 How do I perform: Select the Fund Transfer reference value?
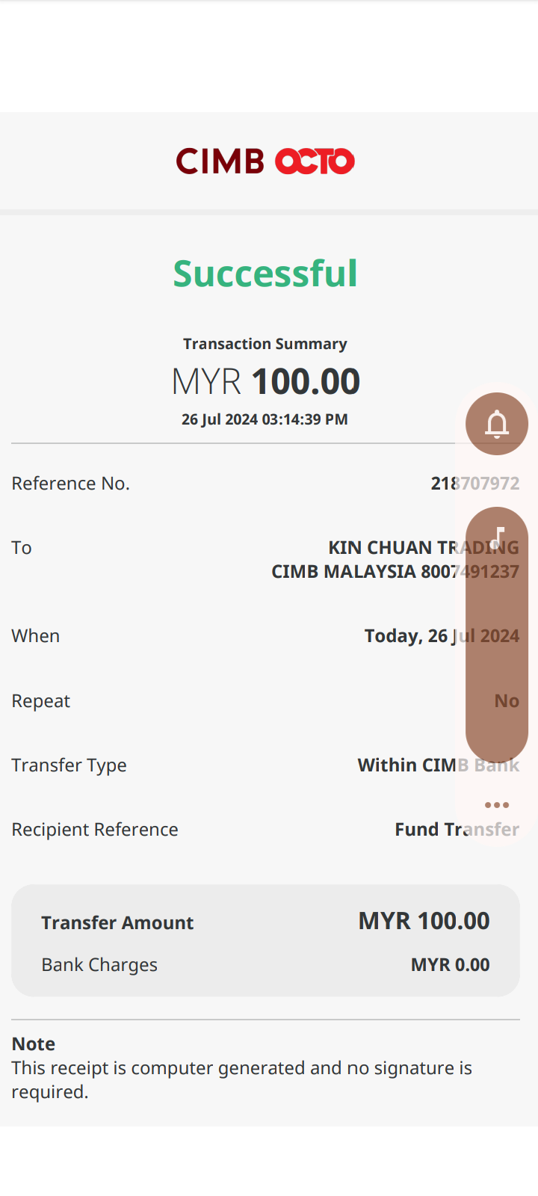pos(457,830)
